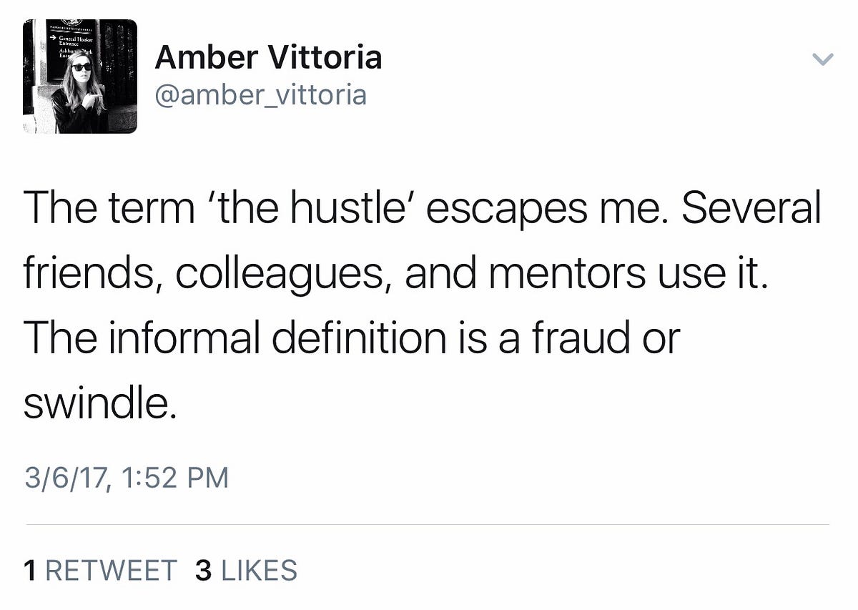The width and height of the screenshot is (858, 610).
Task: Click the divider line above engagement stats
Action: (429, 523)
